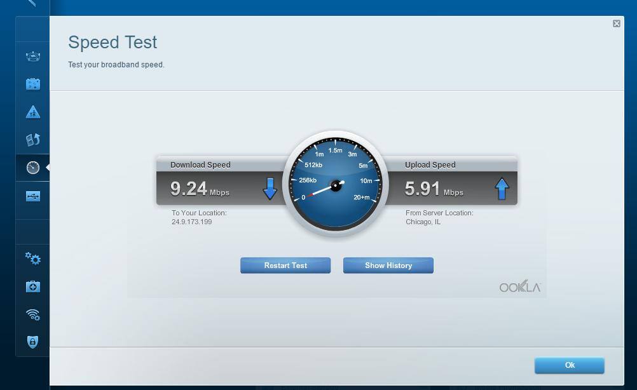This screenshot has height=390, width=637.
Task: Open Guest Access suitcase icon
Action: coord(33,84)
